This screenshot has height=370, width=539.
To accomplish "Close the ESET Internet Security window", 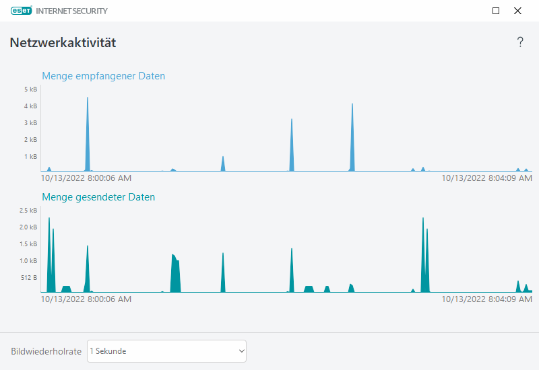I will (x=517, y=11).
